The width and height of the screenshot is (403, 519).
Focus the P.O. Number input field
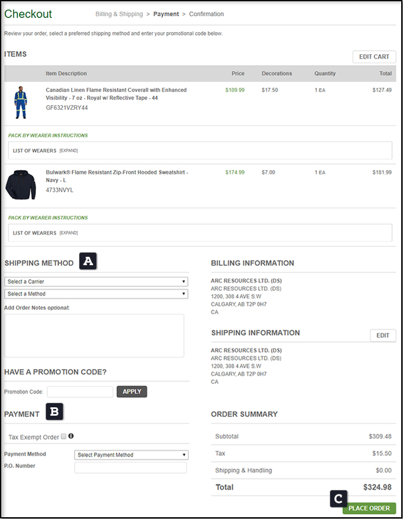pyautogui.click(x=130, y=467)
